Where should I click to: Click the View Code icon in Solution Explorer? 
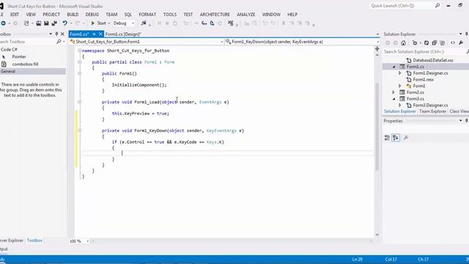coord(453,43)
